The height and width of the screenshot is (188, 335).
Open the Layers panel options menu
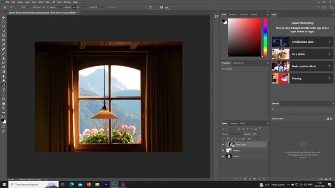[267, 123]
